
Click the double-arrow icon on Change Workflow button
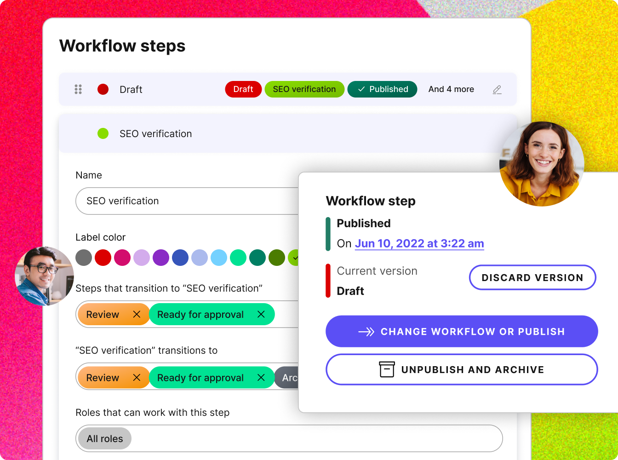366,331
